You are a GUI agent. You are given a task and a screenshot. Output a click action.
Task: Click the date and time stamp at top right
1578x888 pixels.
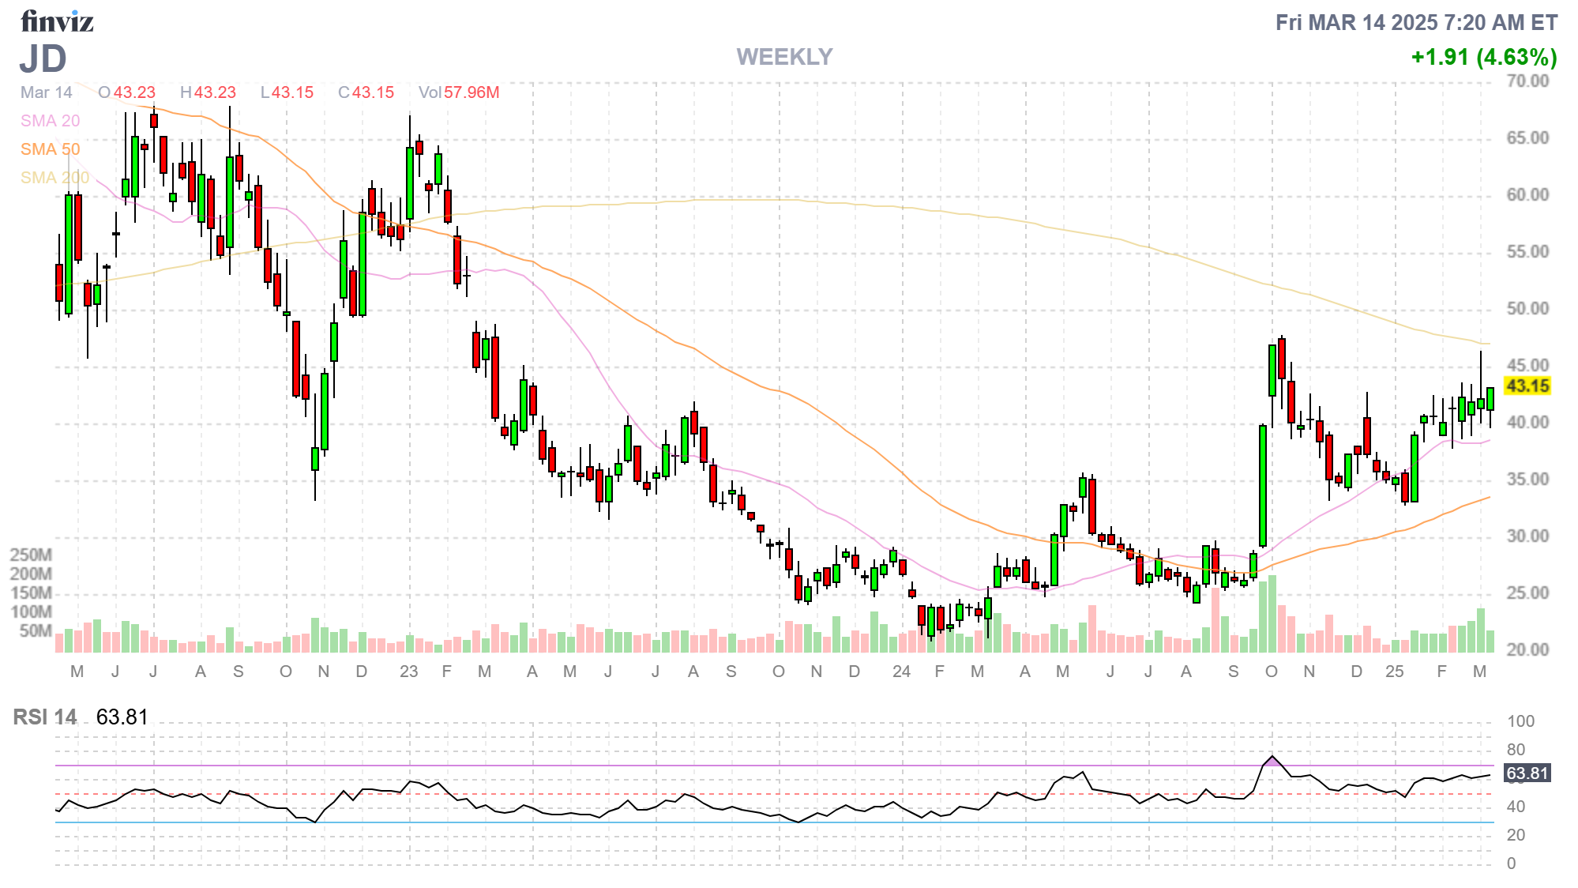(1416, 22)
